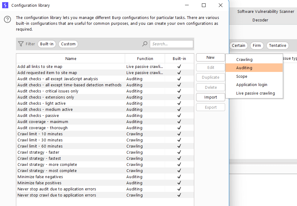
Task: Click the Export button
Action: click(x=210, y=107)
